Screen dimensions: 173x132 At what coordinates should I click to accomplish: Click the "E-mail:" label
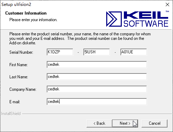point(15,102)
